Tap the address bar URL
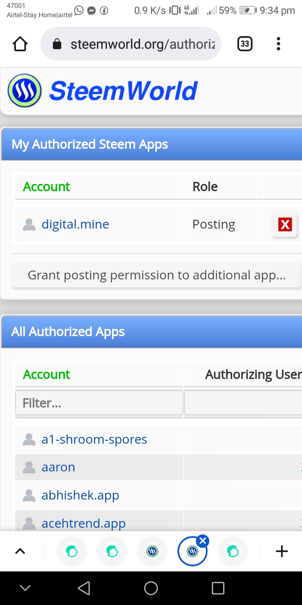Viewport: 302px width, 605px height. coord(143,44)
